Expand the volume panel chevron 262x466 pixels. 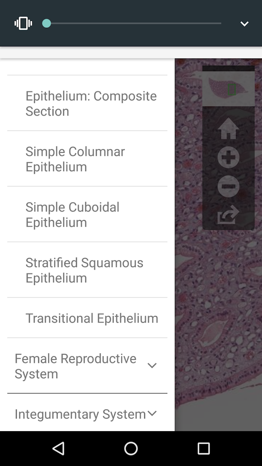point(244,24)
